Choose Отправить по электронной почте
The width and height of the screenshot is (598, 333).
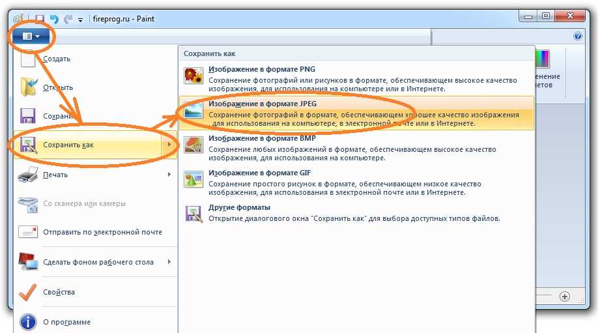(x=95, y=232)
